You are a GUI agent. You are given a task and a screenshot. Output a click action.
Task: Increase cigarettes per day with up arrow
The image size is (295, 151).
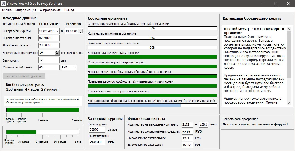pyautogui.click(x=57, y=51)
